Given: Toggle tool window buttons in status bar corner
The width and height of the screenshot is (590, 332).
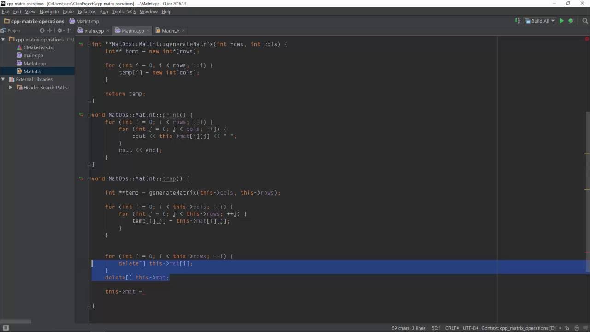Looking at the screenshot, I should 6,328.
